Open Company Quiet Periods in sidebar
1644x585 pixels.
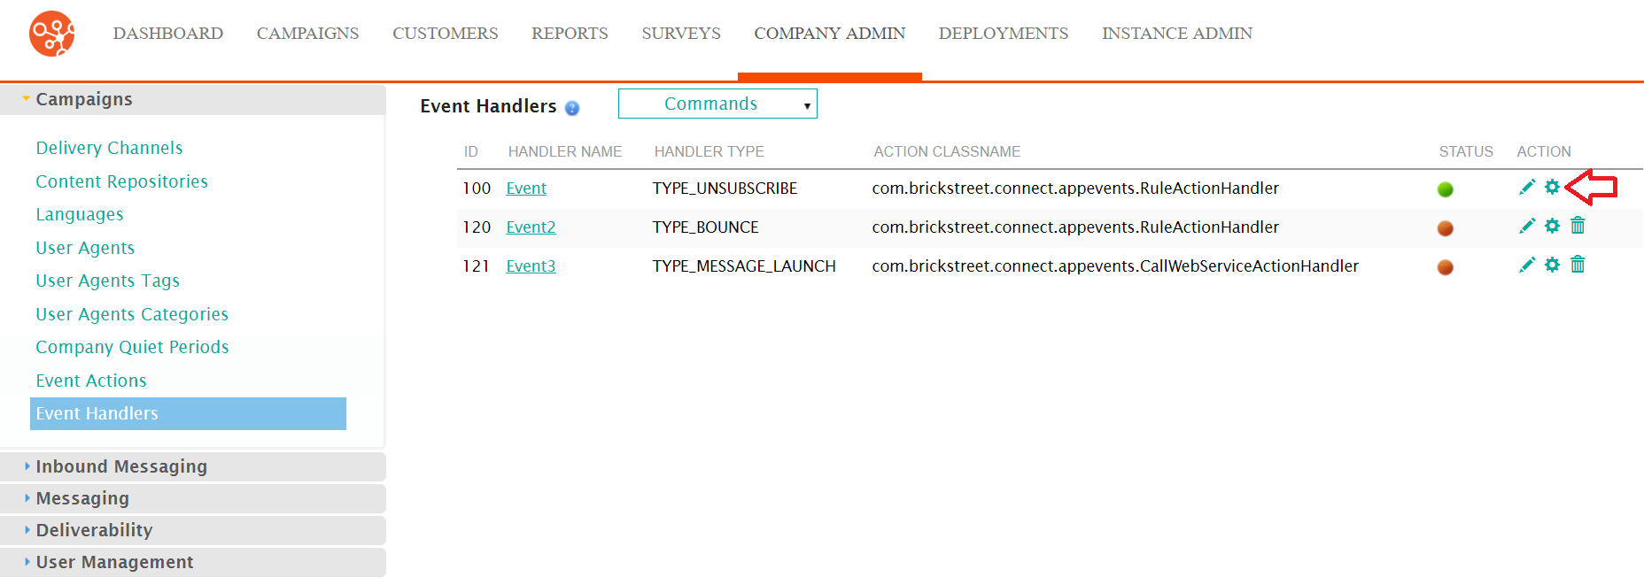click(132, 347)
